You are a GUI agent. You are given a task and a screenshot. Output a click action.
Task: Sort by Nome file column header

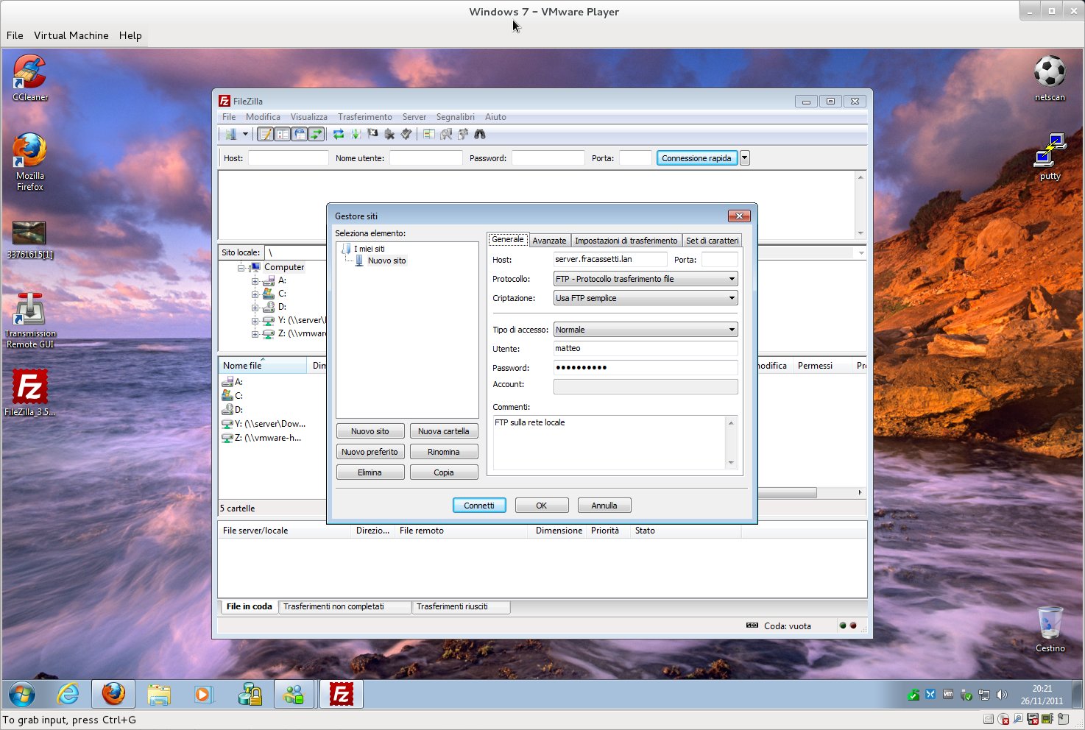pyautogui.click(x=263, y=366)
